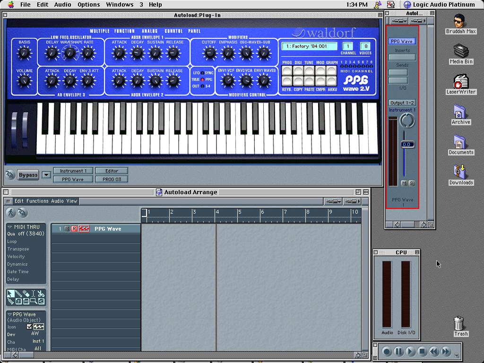The width and height of the screenshot is (484, 363).
Task: Click the pan knob on mixer channel strip
Action: pyautogui.click(x=407, y=121)
